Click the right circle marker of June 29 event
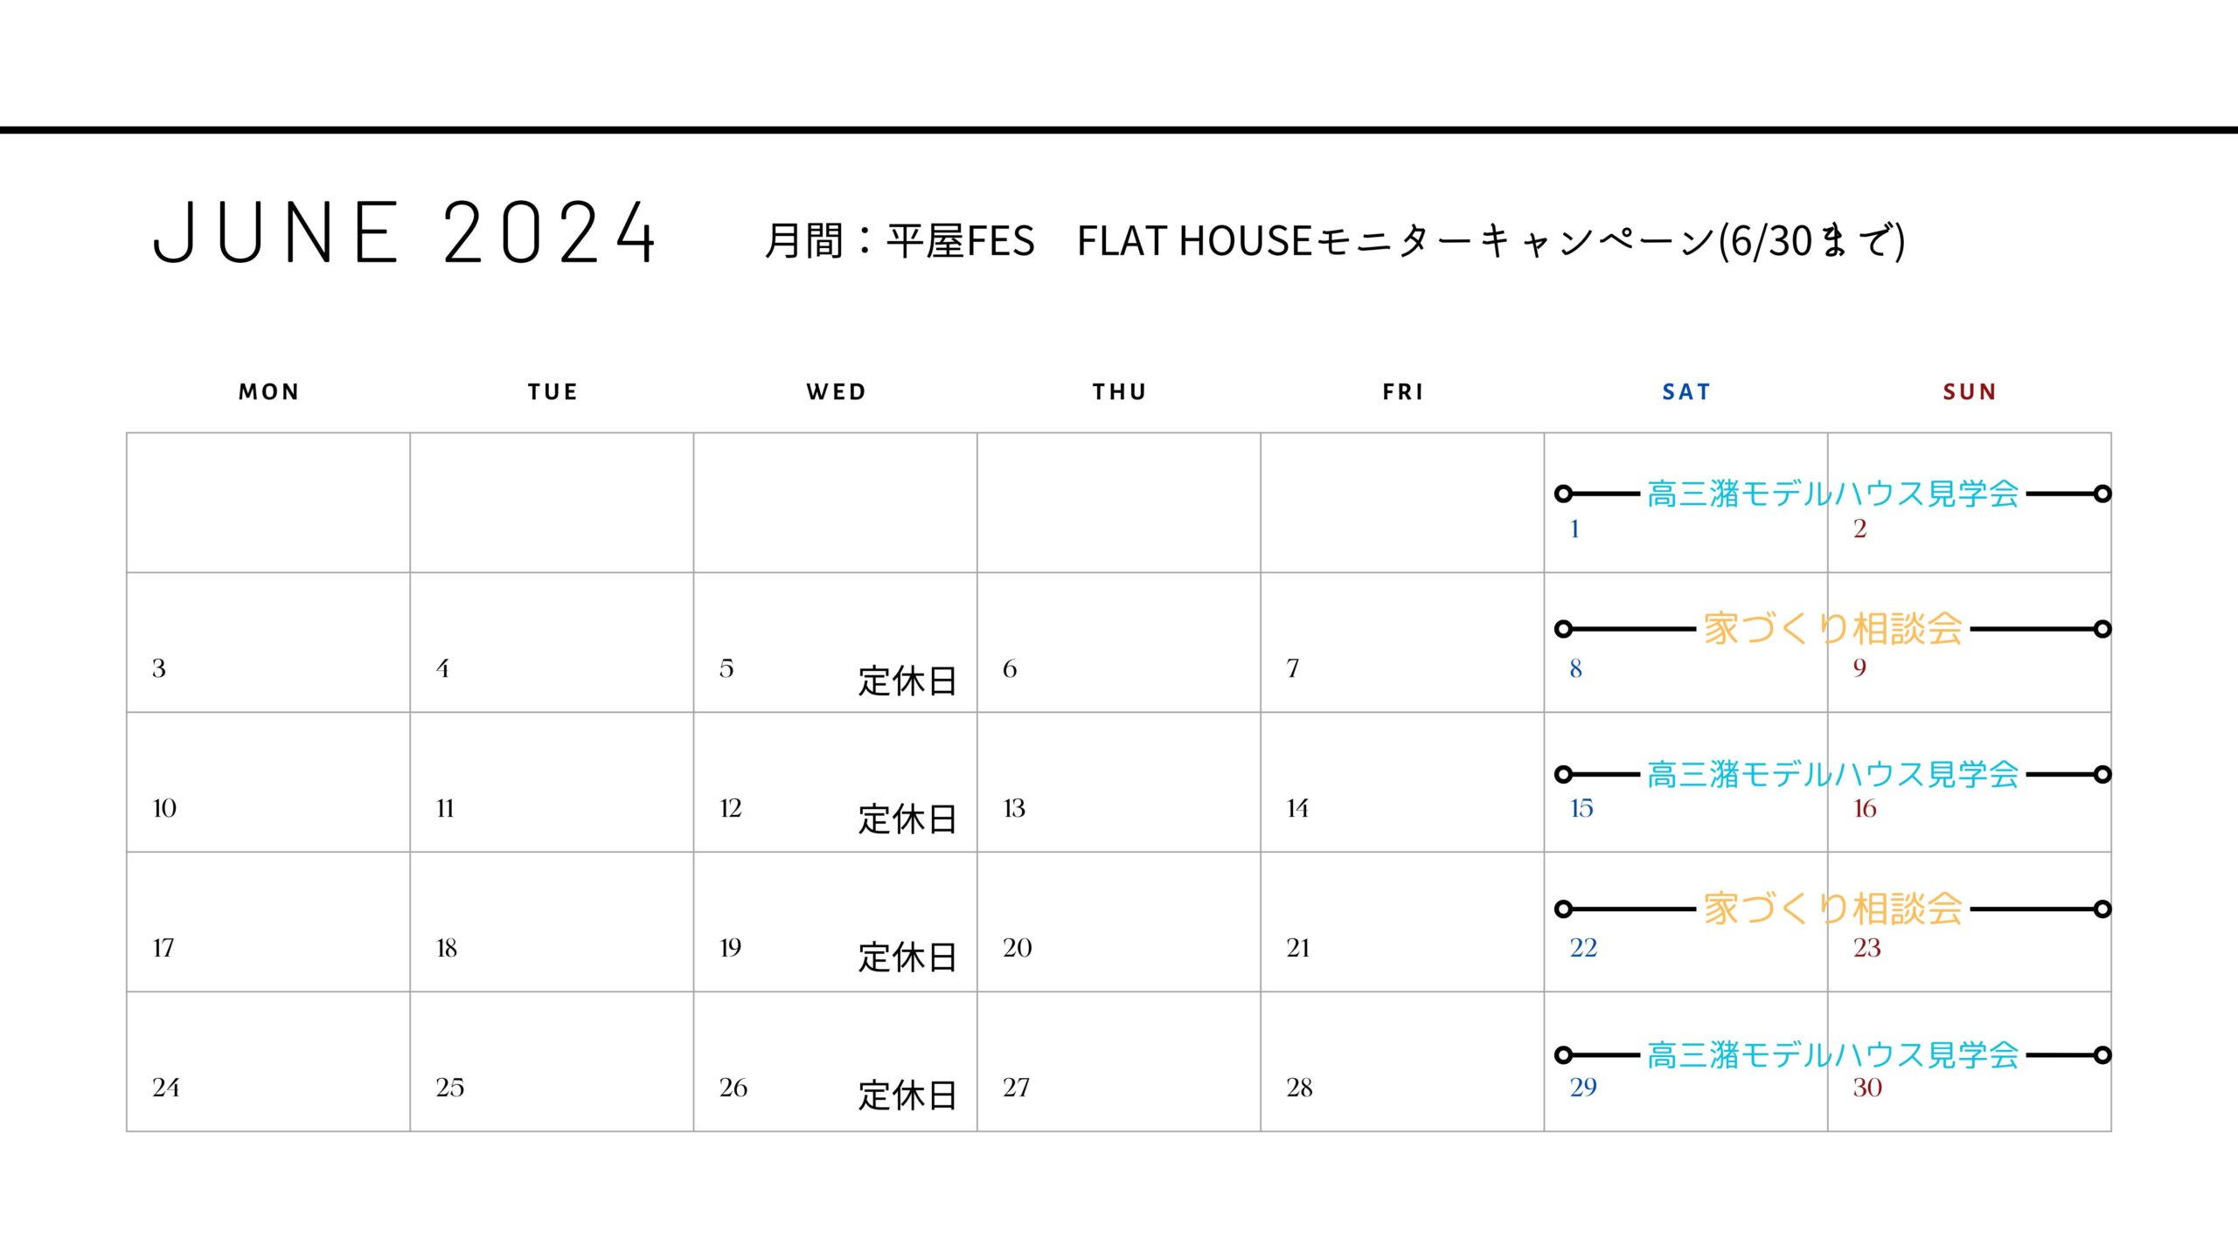Screen dimensions: 2238x1258 (x=2102, y=1055)
